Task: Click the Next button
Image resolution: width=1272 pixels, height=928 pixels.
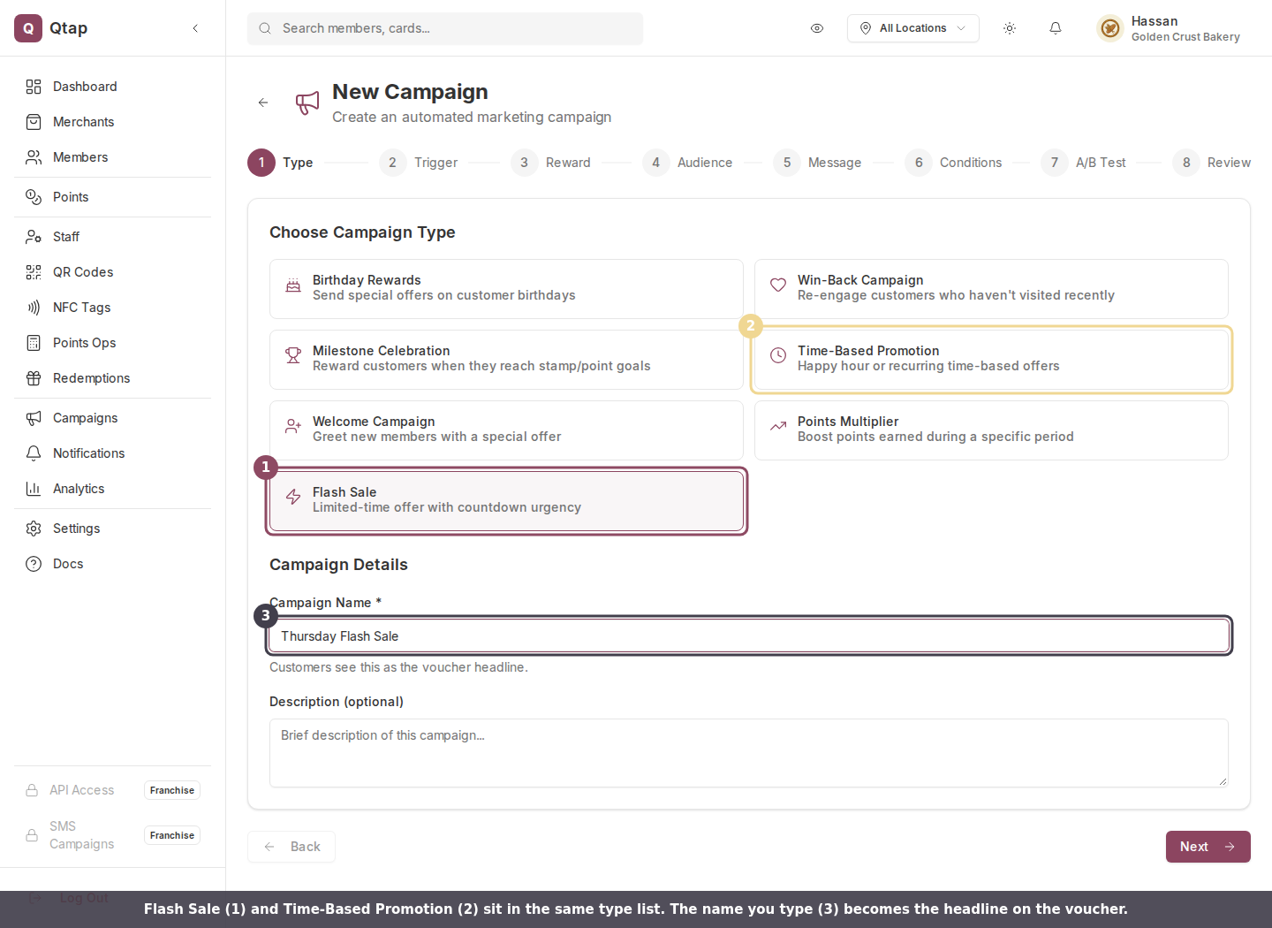Action: click(1208, 847)
